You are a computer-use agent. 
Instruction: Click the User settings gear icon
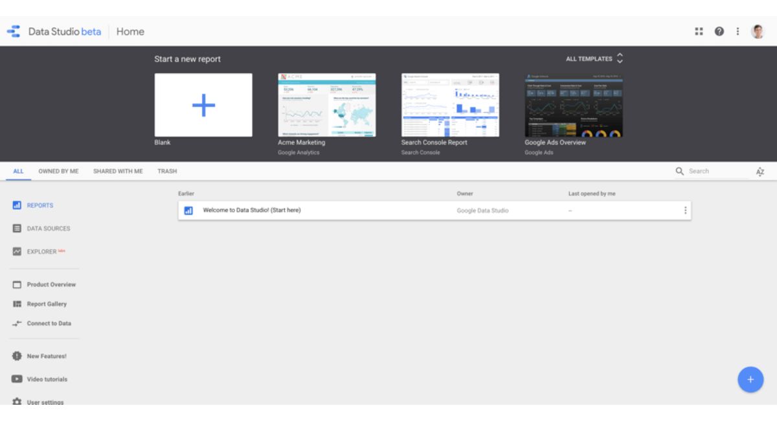click(17, 402)
